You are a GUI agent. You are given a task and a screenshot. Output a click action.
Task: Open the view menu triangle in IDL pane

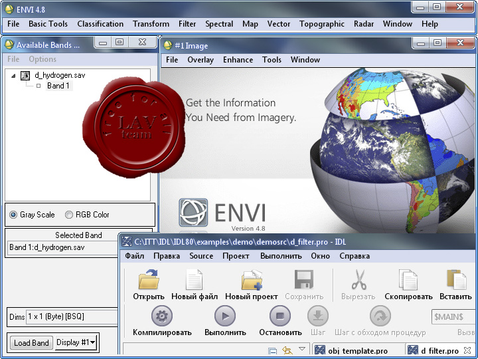tap(302, 348)
